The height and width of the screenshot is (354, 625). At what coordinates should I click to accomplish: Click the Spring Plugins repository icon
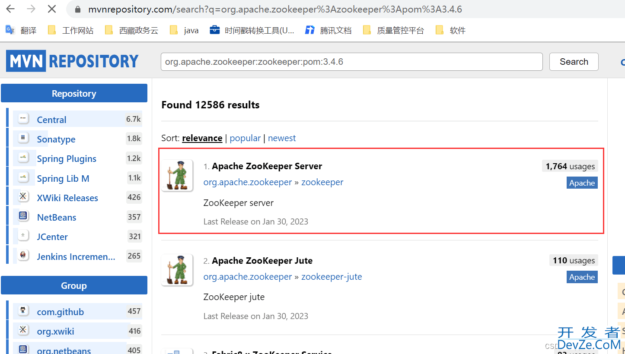[23, 158]
